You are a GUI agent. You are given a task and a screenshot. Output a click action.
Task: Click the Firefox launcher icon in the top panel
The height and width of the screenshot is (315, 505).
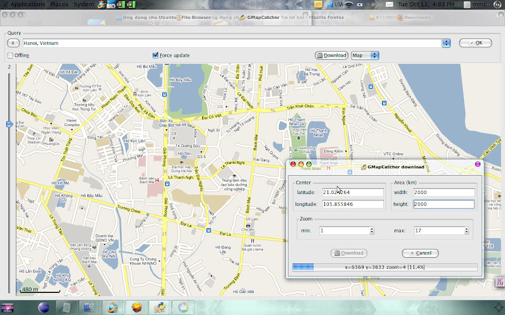tap(102, 4)
